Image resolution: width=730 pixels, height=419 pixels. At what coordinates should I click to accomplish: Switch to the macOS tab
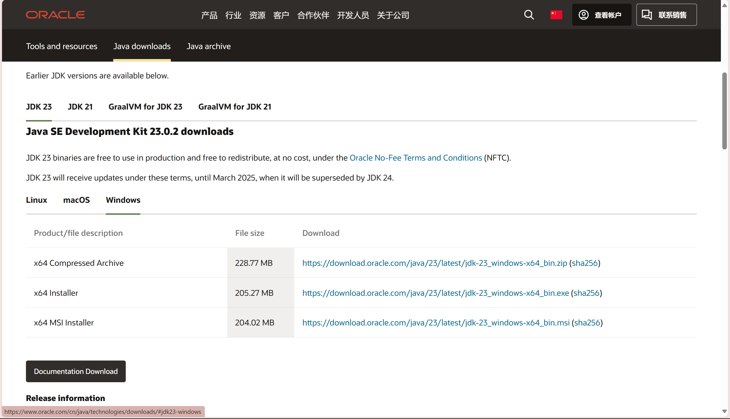click(x=76, y=200)
